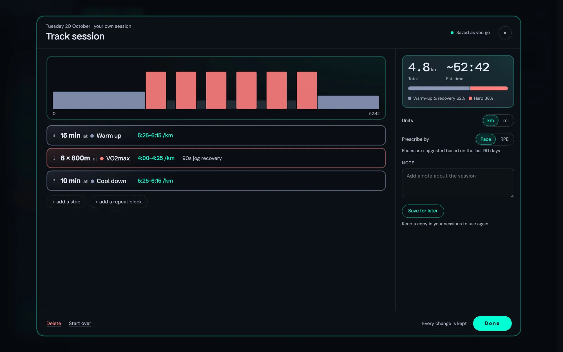The height and width of the screenshot is (352, 563).
Task: Focus the session note text area
Action: tap(458, 183)
